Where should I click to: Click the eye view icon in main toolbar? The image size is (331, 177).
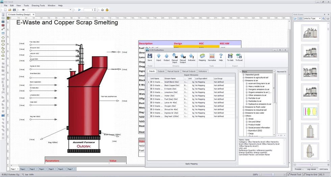[x=23, y=10]
